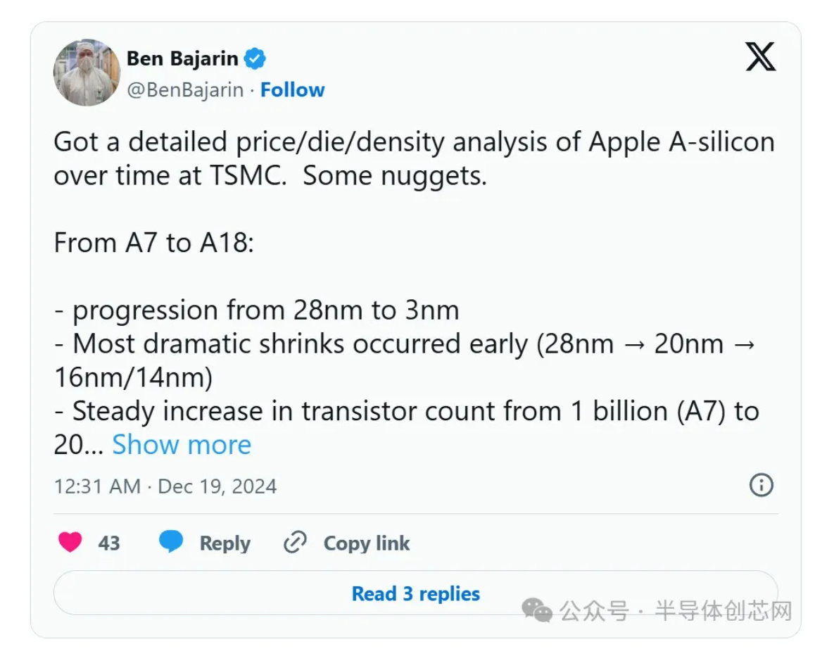Click the 43 likes count
This screenshot has width=815, height=649.
109,543
